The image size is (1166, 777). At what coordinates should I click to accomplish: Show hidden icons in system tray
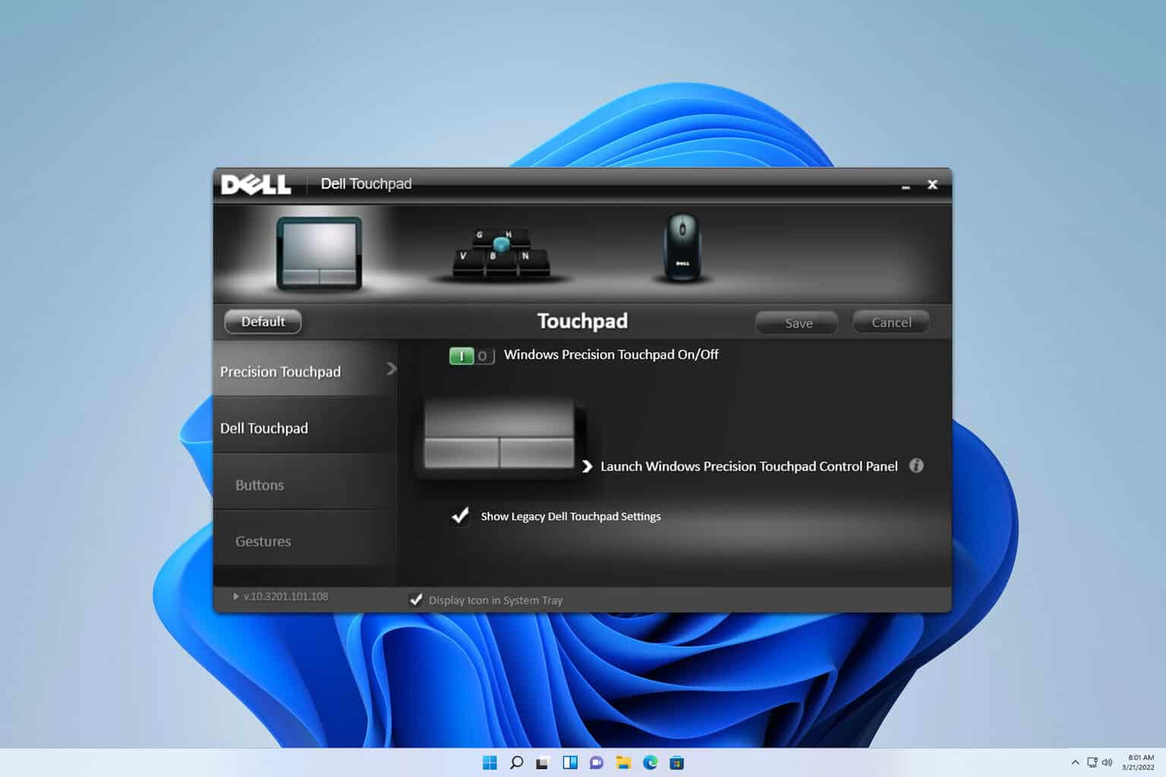pos(1075,763)
